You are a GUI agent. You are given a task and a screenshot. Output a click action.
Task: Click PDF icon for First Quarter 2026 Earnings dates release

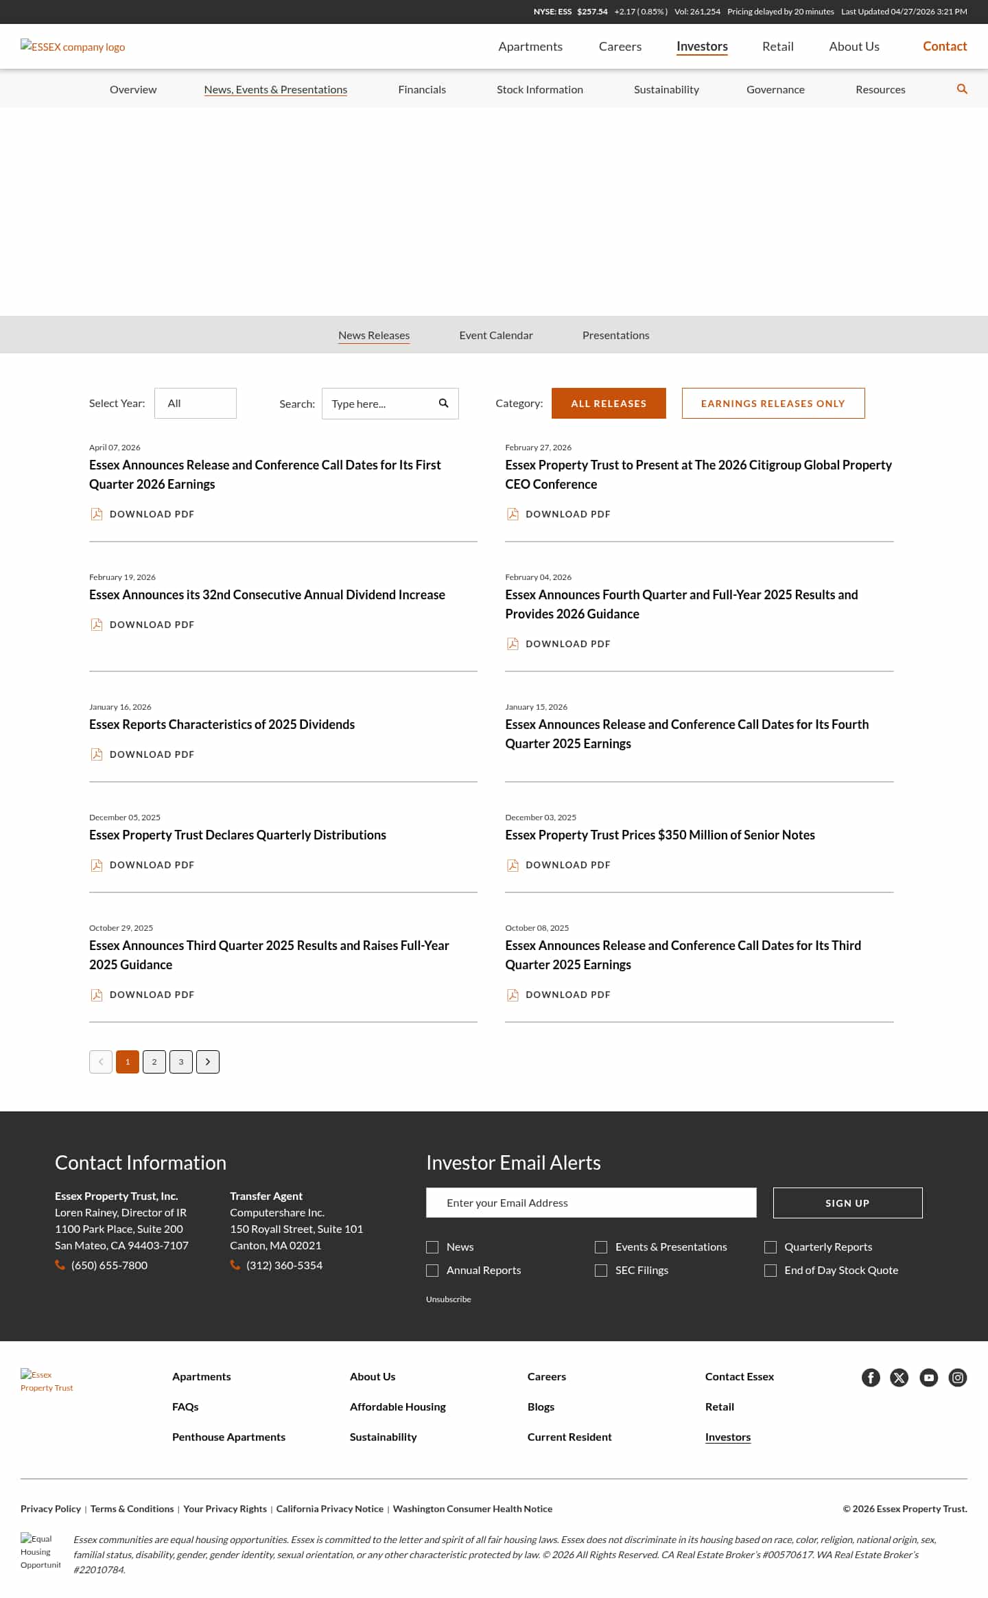[97, 514]
